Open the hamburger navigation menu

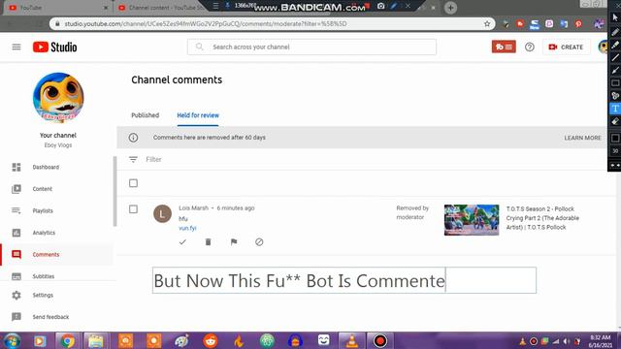click(x=16, y=48)
